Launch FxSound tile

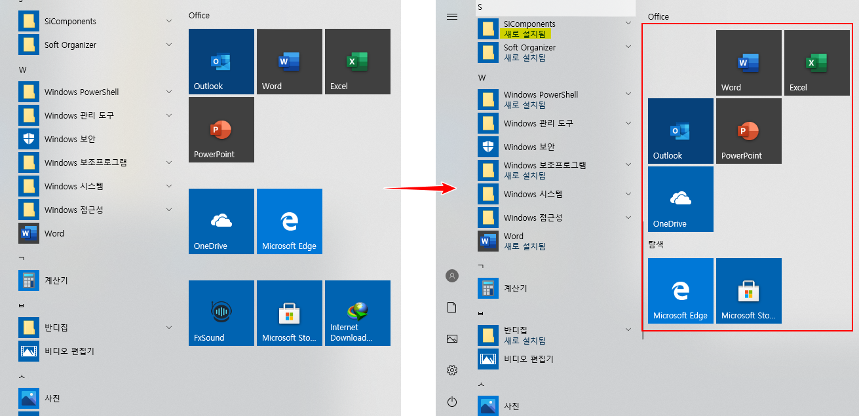[221, 313]
